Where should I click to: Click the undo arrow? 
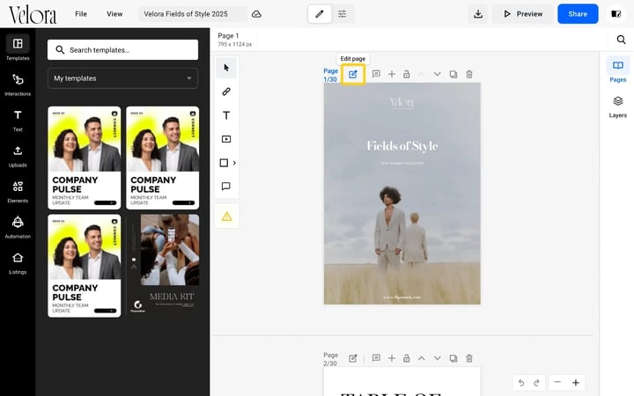click(521, 383)
